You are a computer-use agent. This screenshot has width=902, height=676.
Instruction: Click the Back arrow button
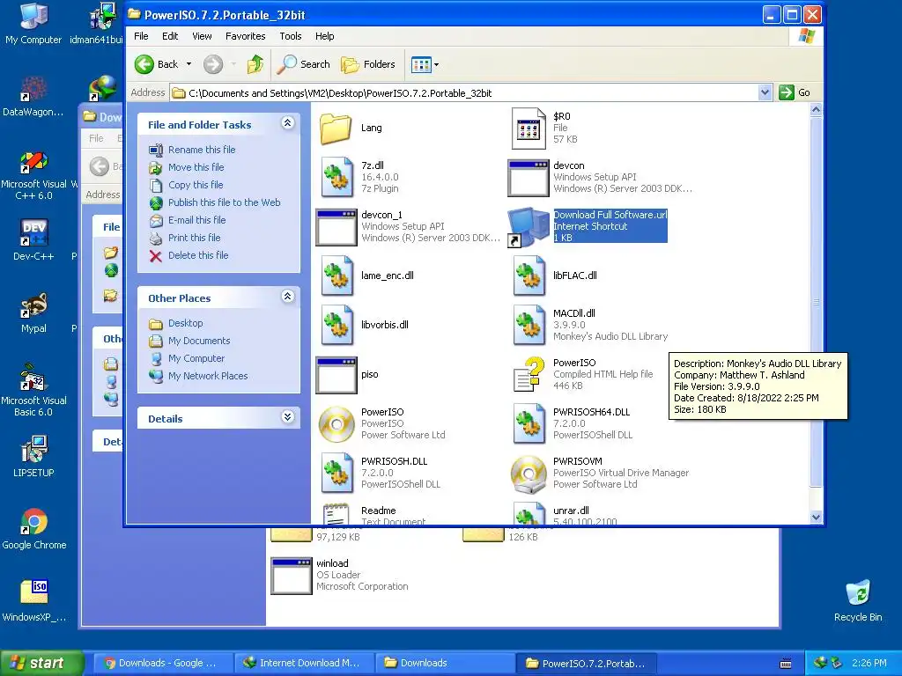[157, 64]
